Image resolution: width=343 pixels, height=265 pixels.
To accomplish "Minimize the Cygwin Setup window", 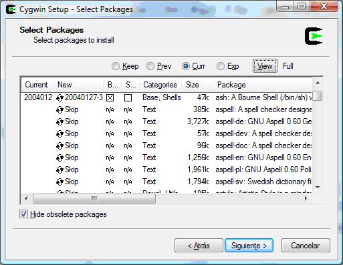I will (x=285, y=7).
